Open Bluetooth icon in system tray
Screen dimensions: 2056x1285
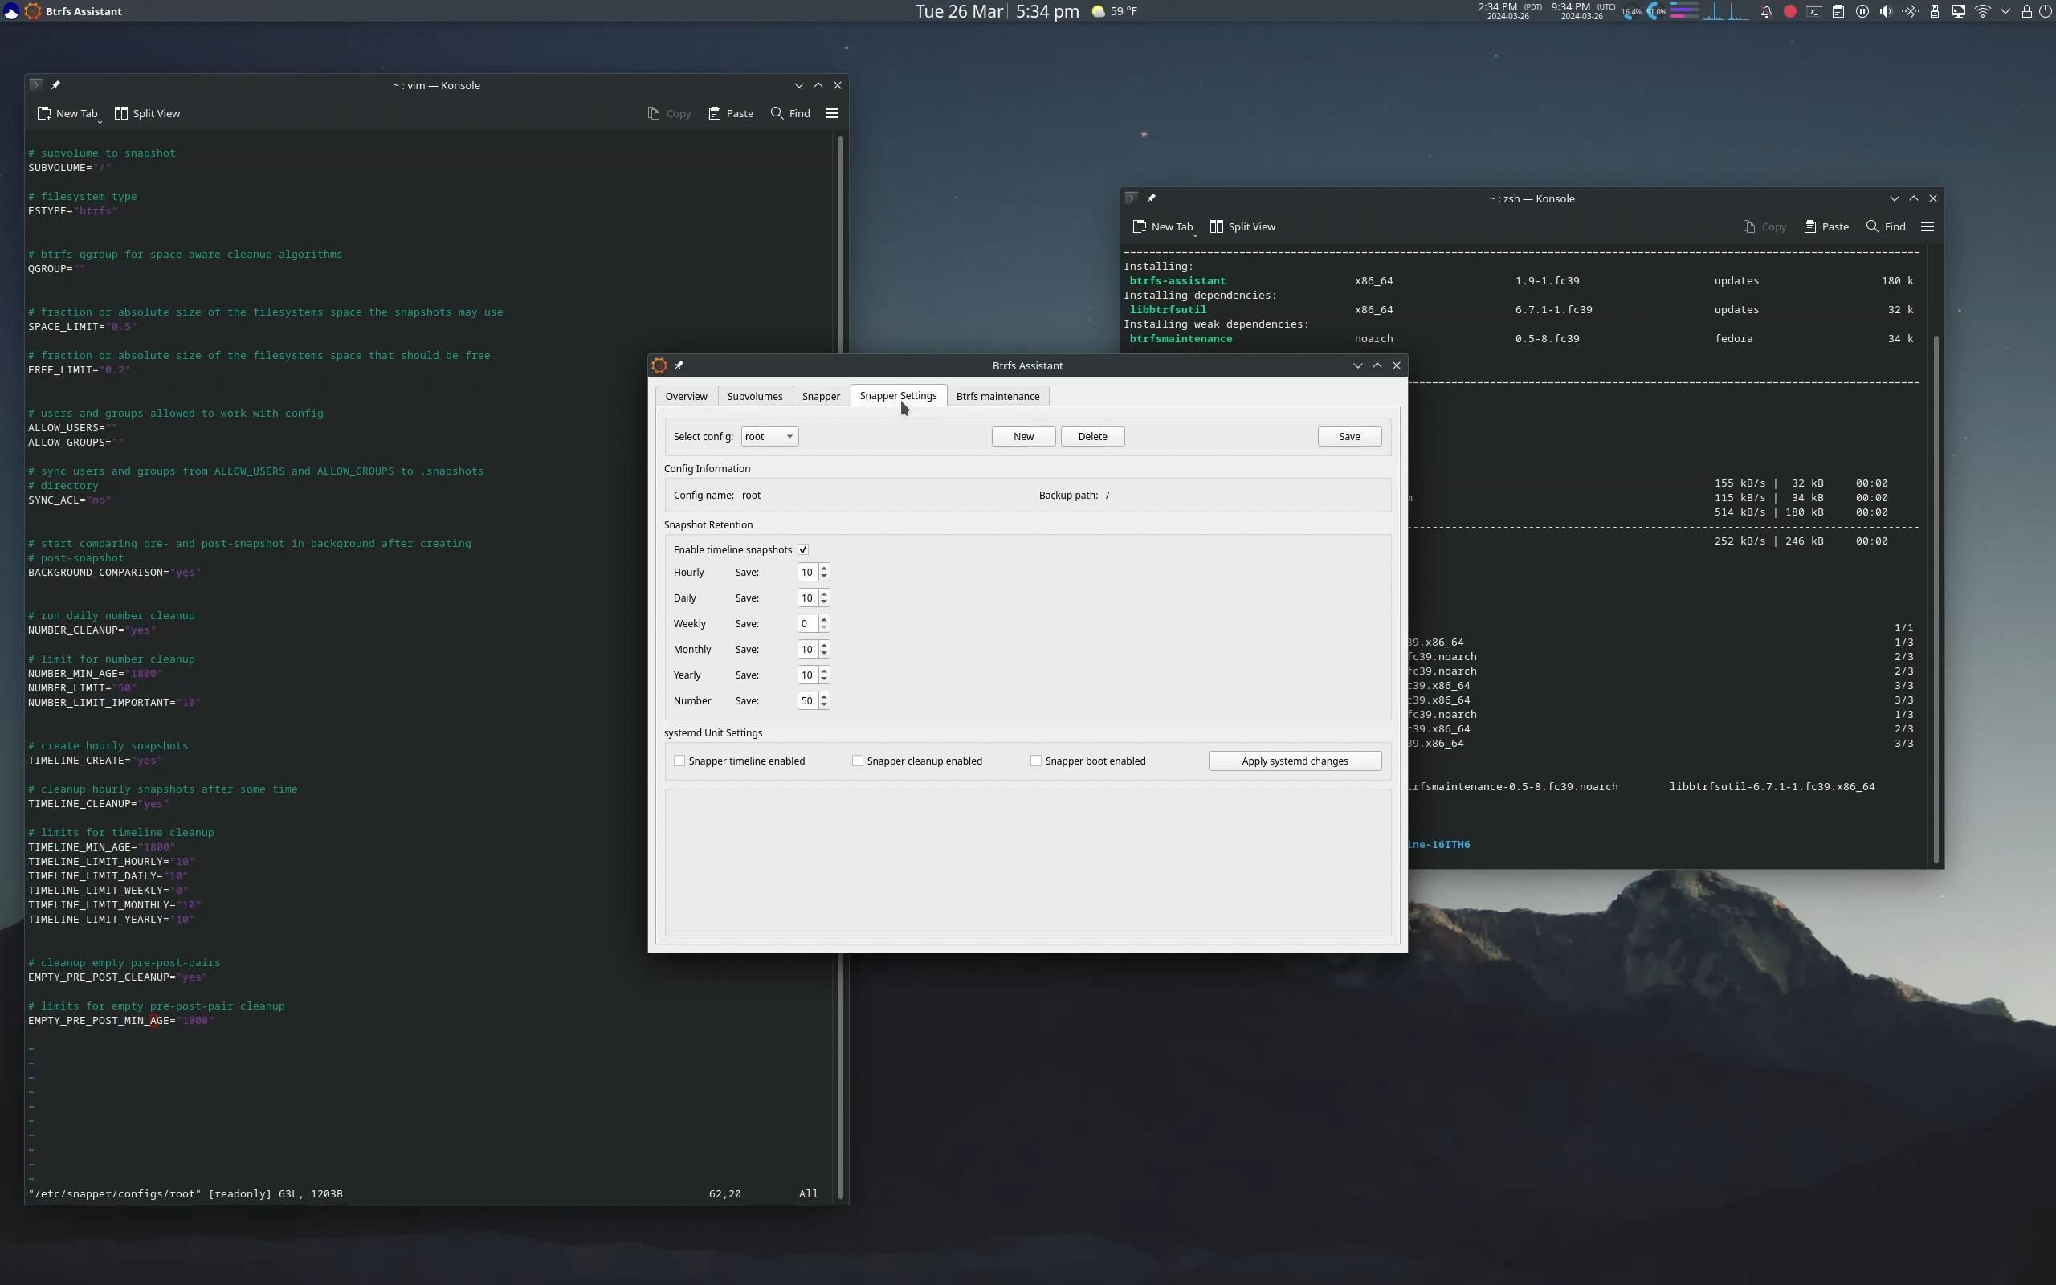point(1911,12)
